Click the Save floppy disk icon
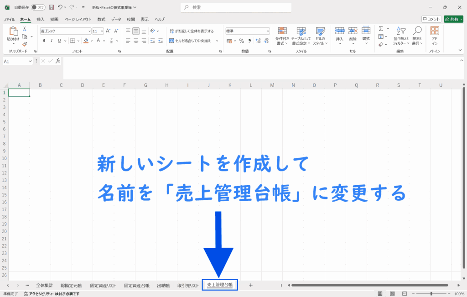The width and height of the screenshot is (467, 297). tap(51, 7)
